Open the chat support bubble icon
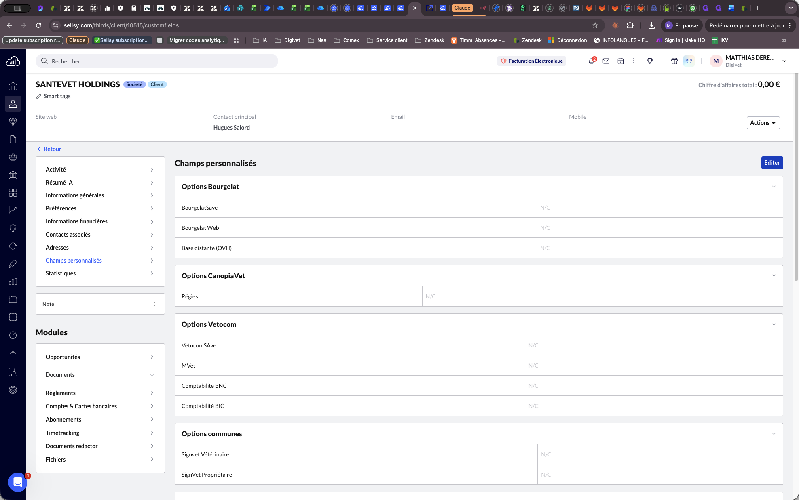799x500 pixels. tap(18, 482)
